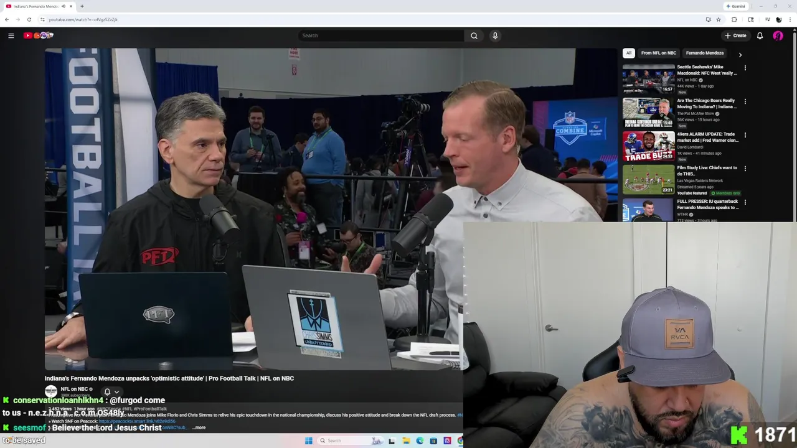Screen dimensions: 797x448
Task: Open FULL PRESSER IU quarterback thumbnail
Action: pyautogui.click(x=648, y=210)
